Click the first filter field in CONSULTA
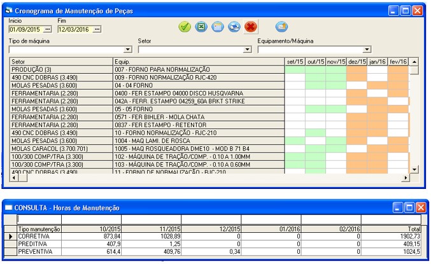 click(39, 219)
